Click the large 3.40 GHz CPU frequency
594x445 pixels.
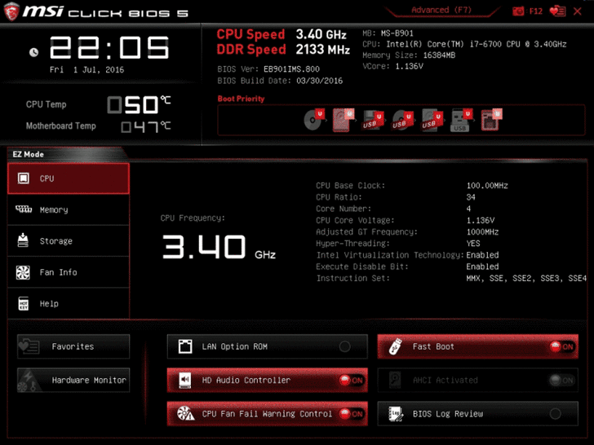click(x=219, y=247)
